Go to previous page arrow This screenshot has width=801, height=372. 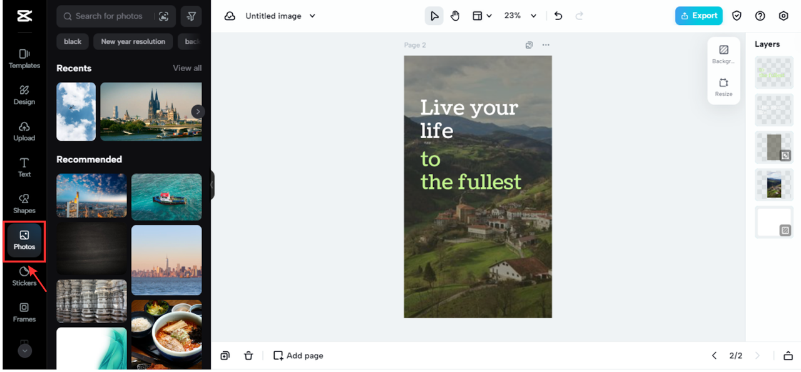(x=714, y=356)
